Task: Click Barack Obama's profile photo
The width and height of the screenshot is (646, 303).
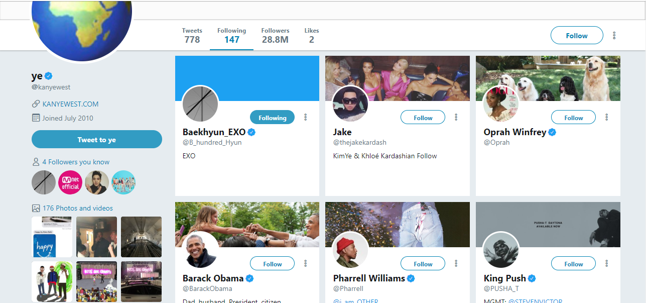Action: tap(200, 250)
